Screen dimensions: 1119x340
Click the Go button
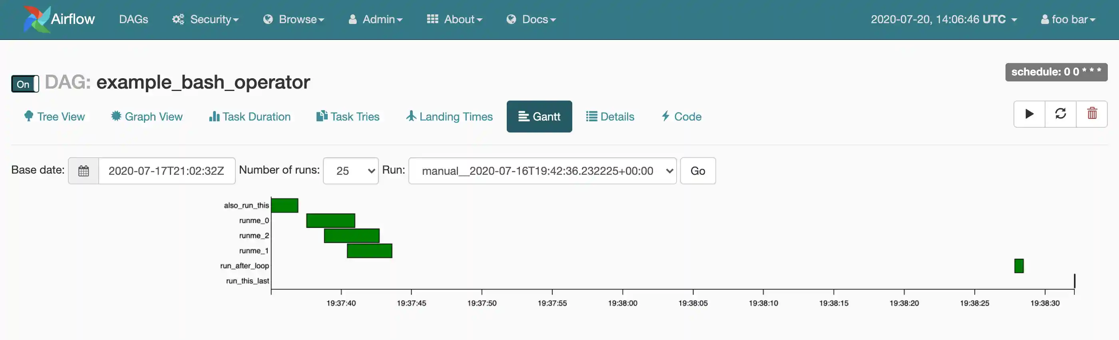(698, 171)
